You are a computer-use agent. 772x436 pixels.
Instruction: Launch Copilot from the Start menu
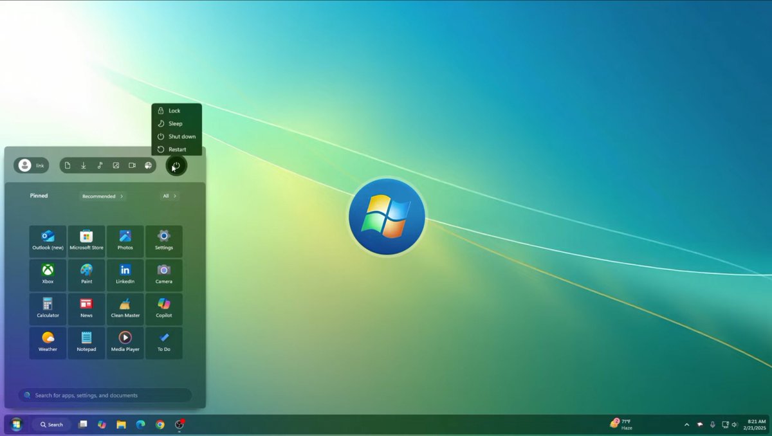point(164,309)
